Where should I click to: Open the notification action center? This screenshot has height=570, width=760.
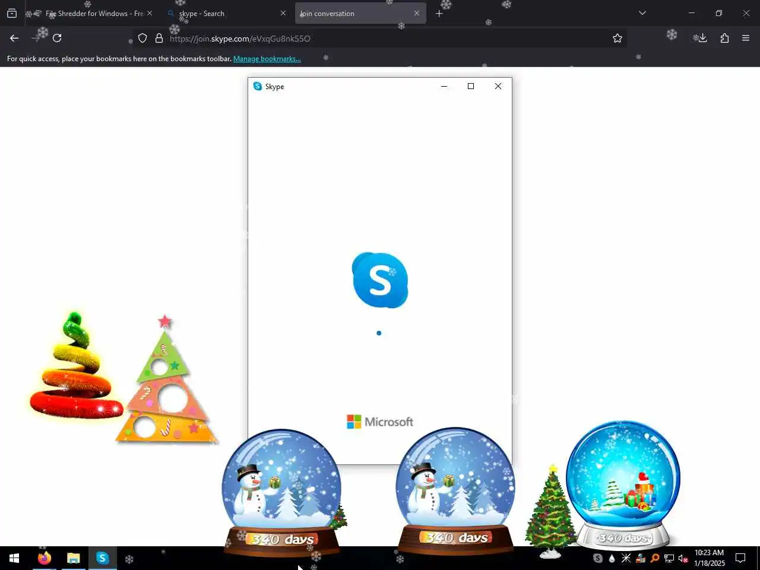click(x=740, y=558)
